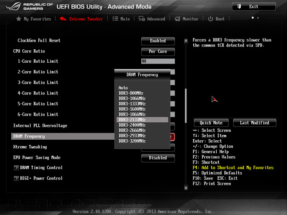
Task: Select the CPU Core Ratio label
Action: [x=29, y=51]
